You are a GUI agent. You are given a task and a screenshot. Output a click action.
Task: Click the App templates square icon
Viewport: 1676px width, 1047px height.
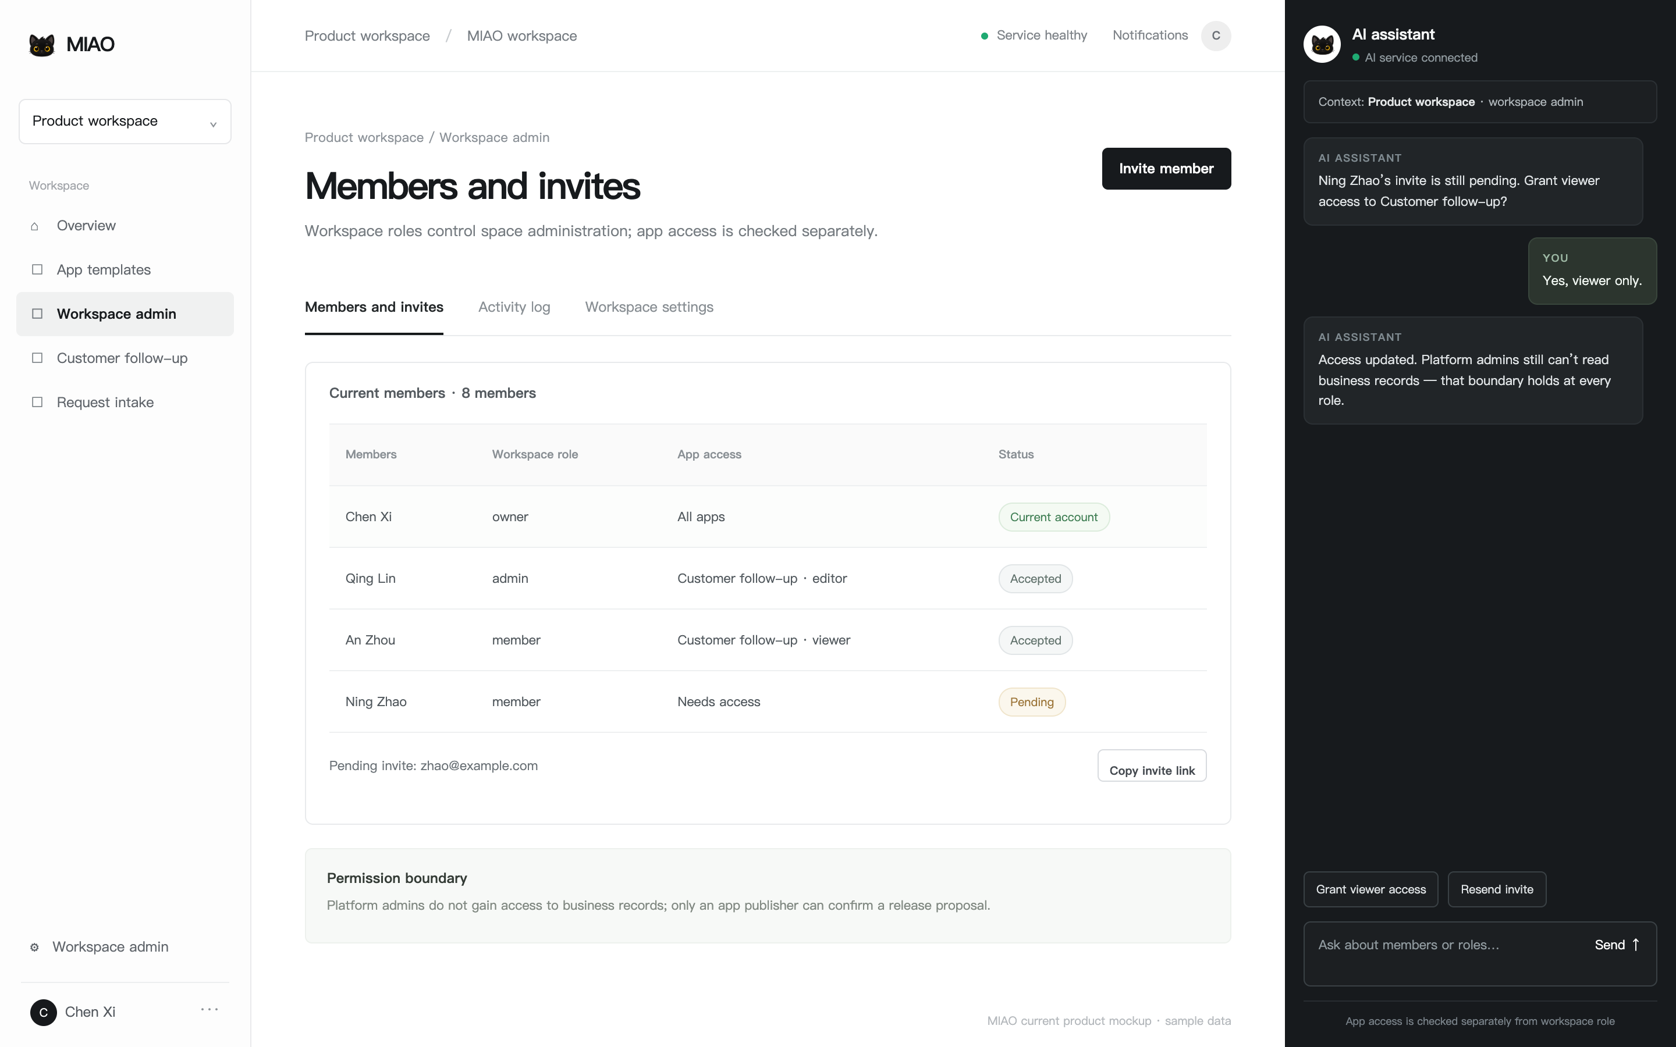[x=37, y=269]
